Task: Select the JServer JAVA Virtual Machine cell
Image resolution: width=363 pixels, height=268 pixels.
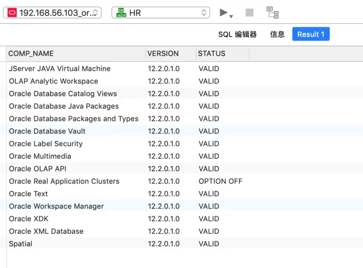Action: tap(60, 69)
